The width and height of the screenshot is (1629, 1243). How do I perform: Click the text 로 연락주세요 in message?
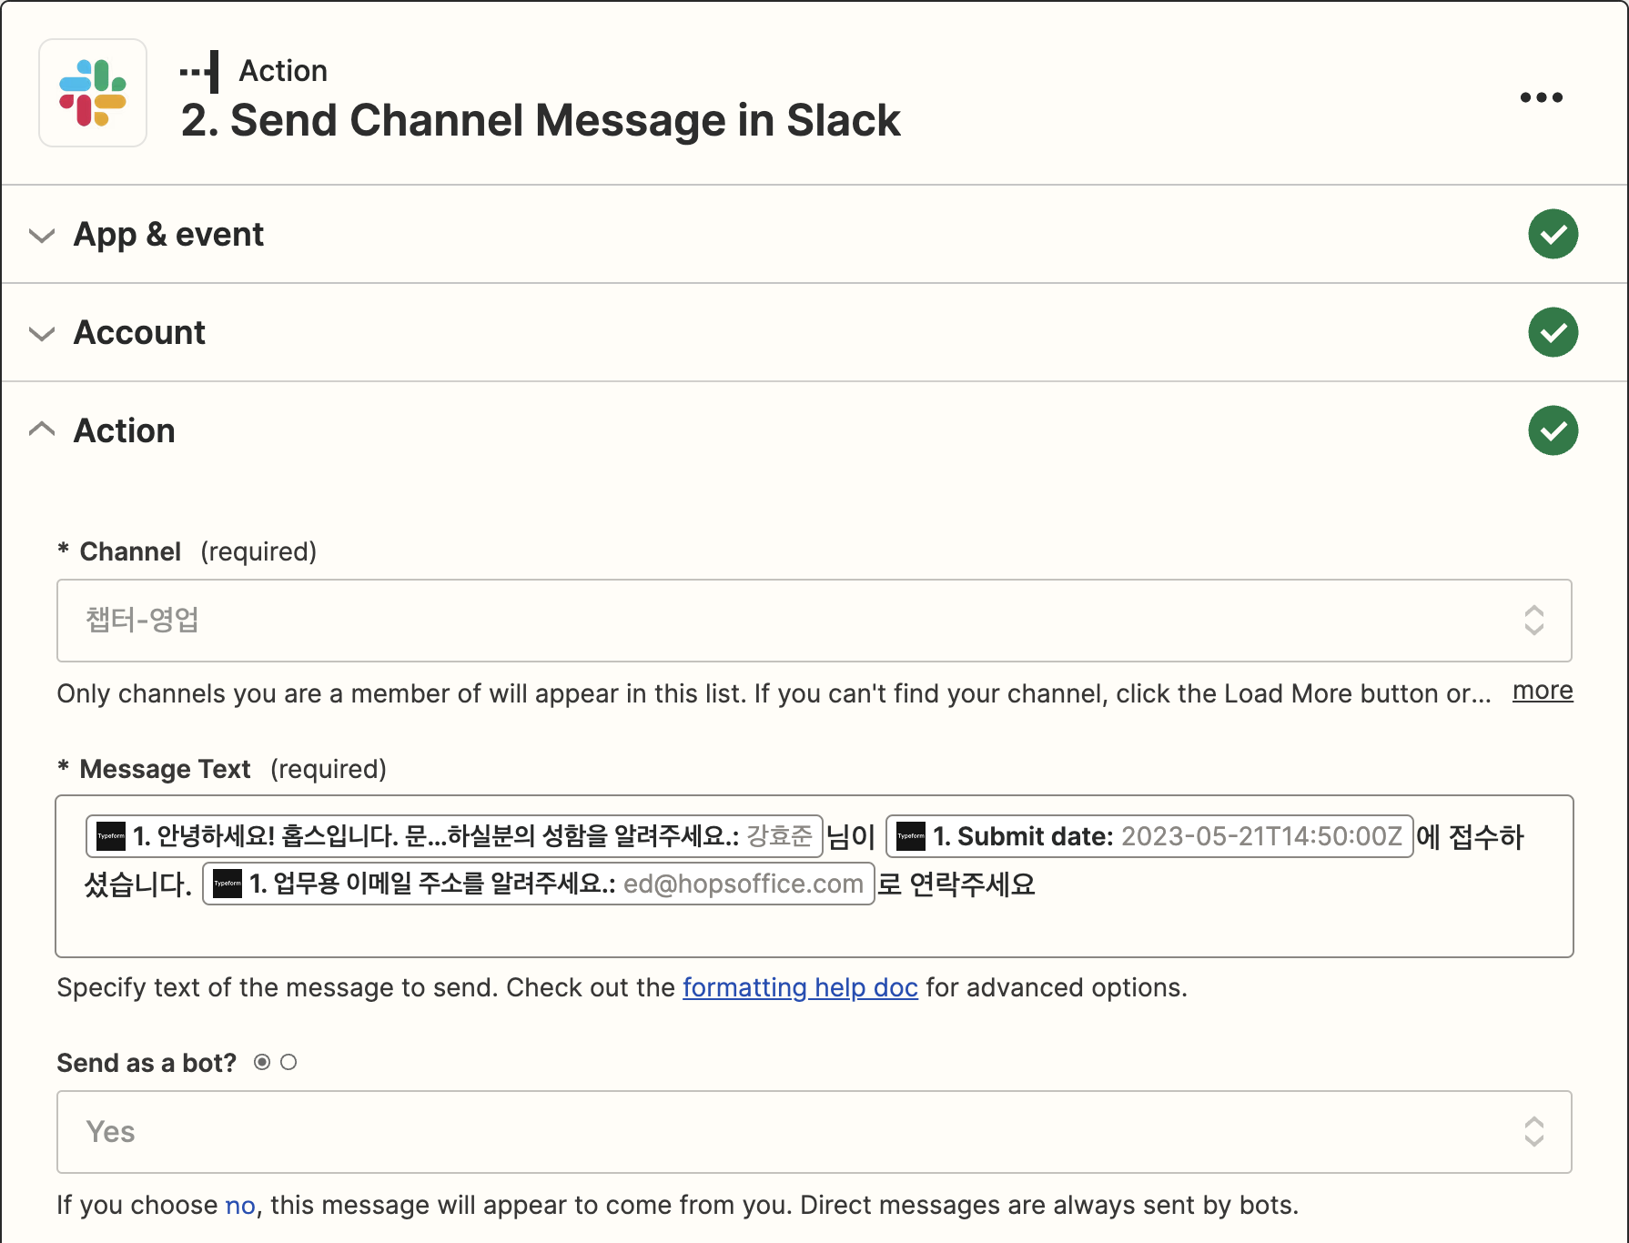click(x=956, y=884)
